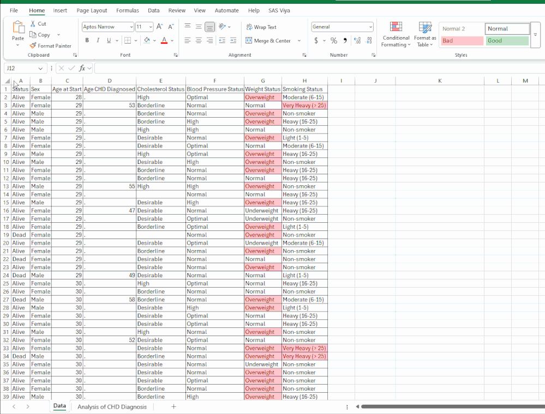Apply the Good cell style
This screenshot has width=545, height=414.
pyautogui.click(x=507, y=41)
